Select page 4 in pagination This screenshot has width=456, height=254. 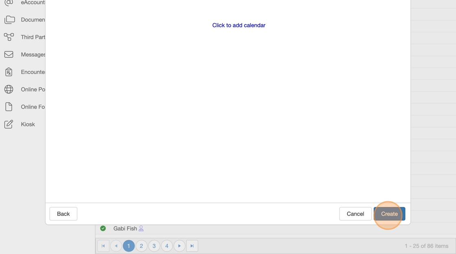click(167, 246)
